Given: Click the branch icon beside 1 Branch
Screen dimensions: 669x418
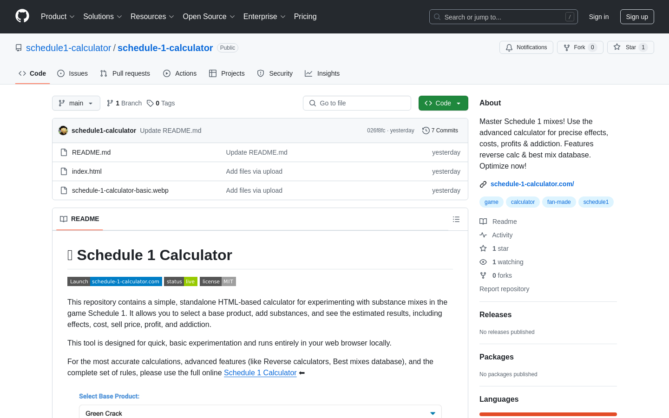Looking at the screenshot, I should click(x=110, y=103).
